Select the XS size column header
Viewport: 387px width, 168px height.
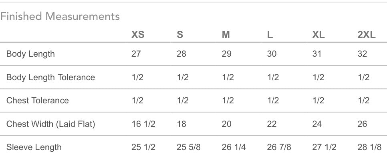coord(138,35)
